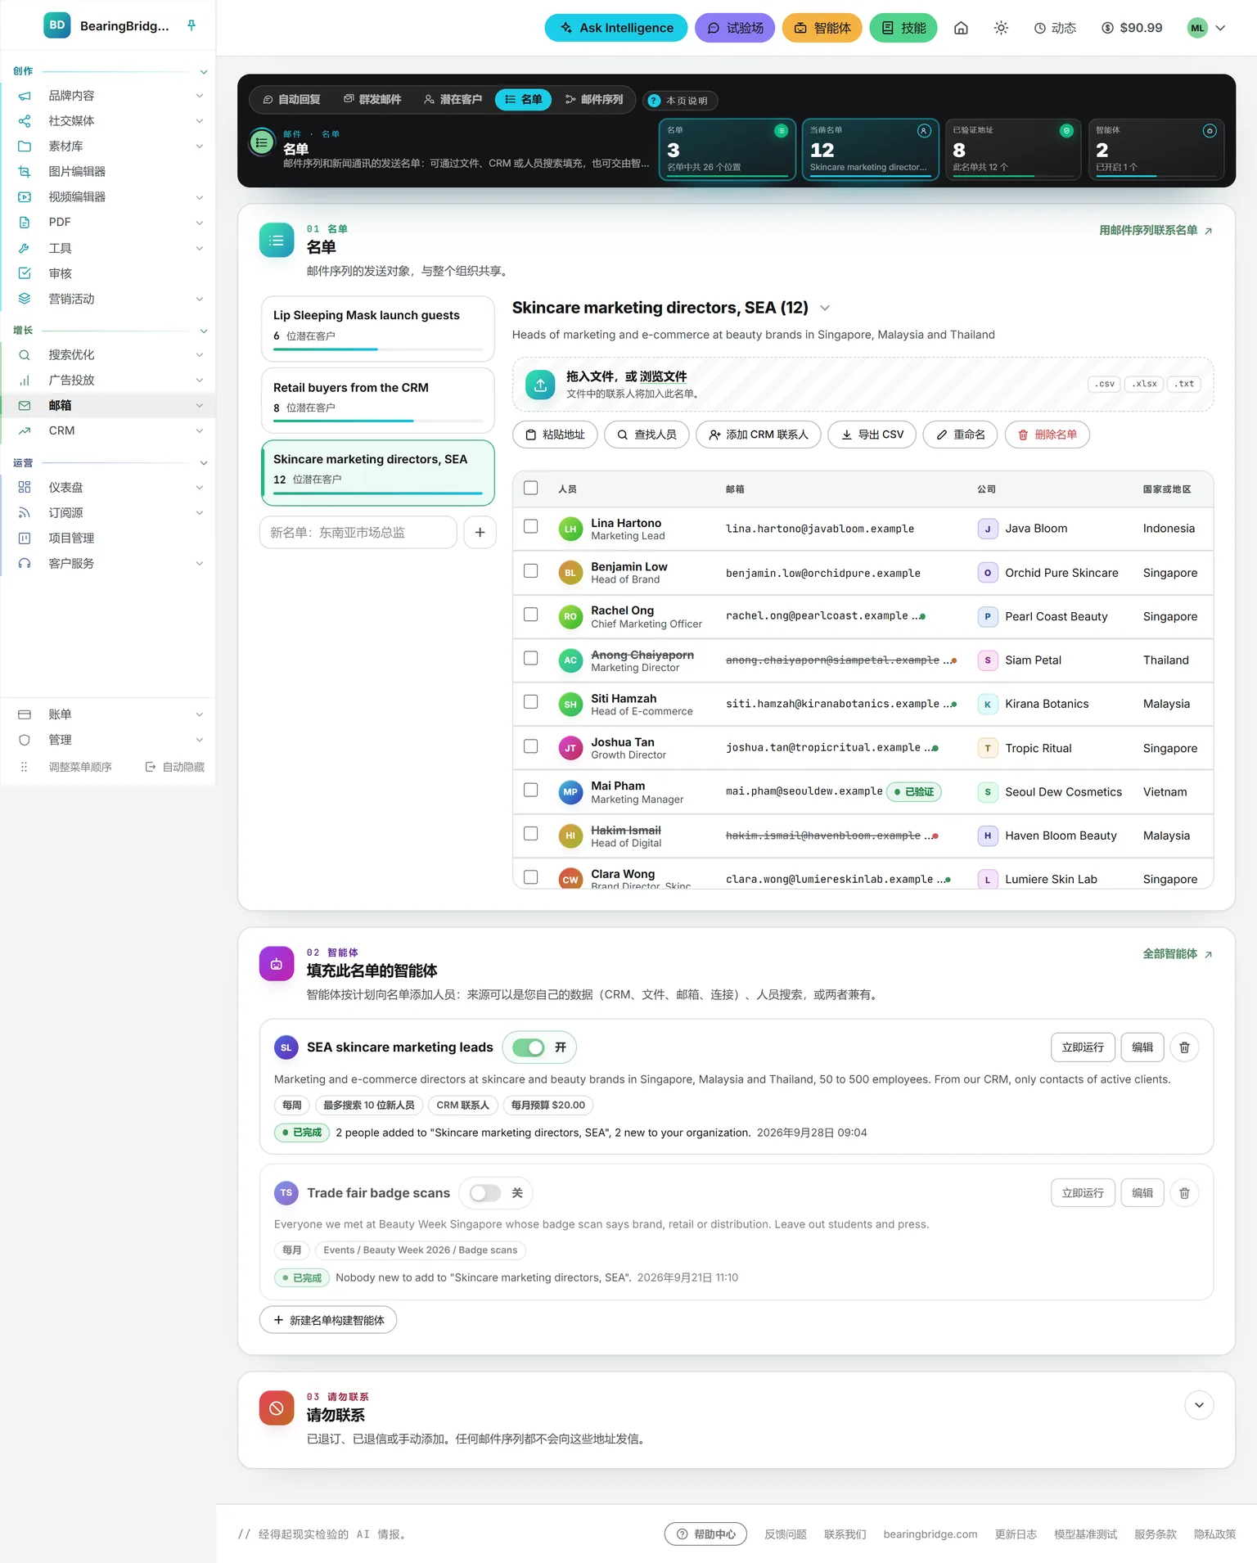Click the 已验证地址 progress card
The width and height of the screenshot is (1257, 1563).
[1013, 149]
